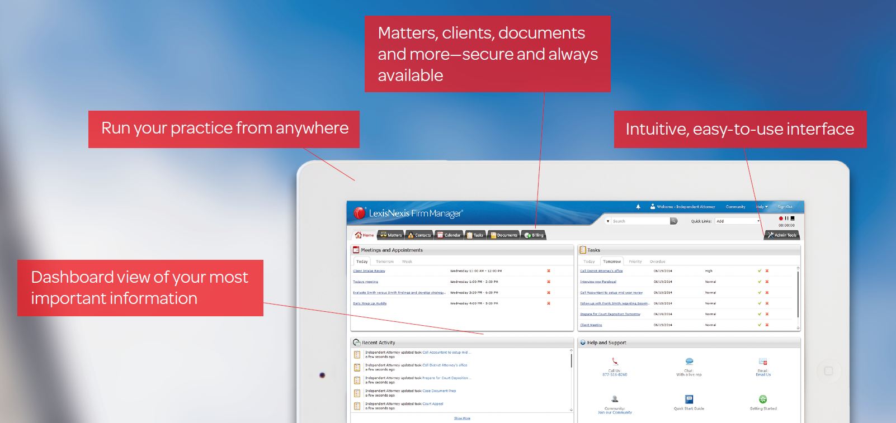The height and width of the screenshot is (423, 896).
Task: Open the Client Intake Review appointment
Action: (369, 271)
